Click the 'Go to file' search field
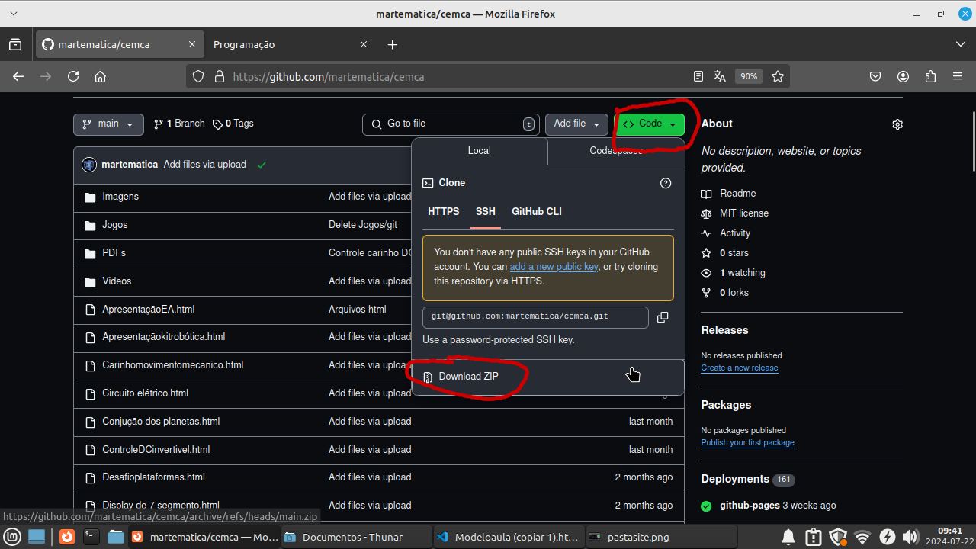Image resolution: width=976 pixels, height=549 pixels. (x=451, y=124)
